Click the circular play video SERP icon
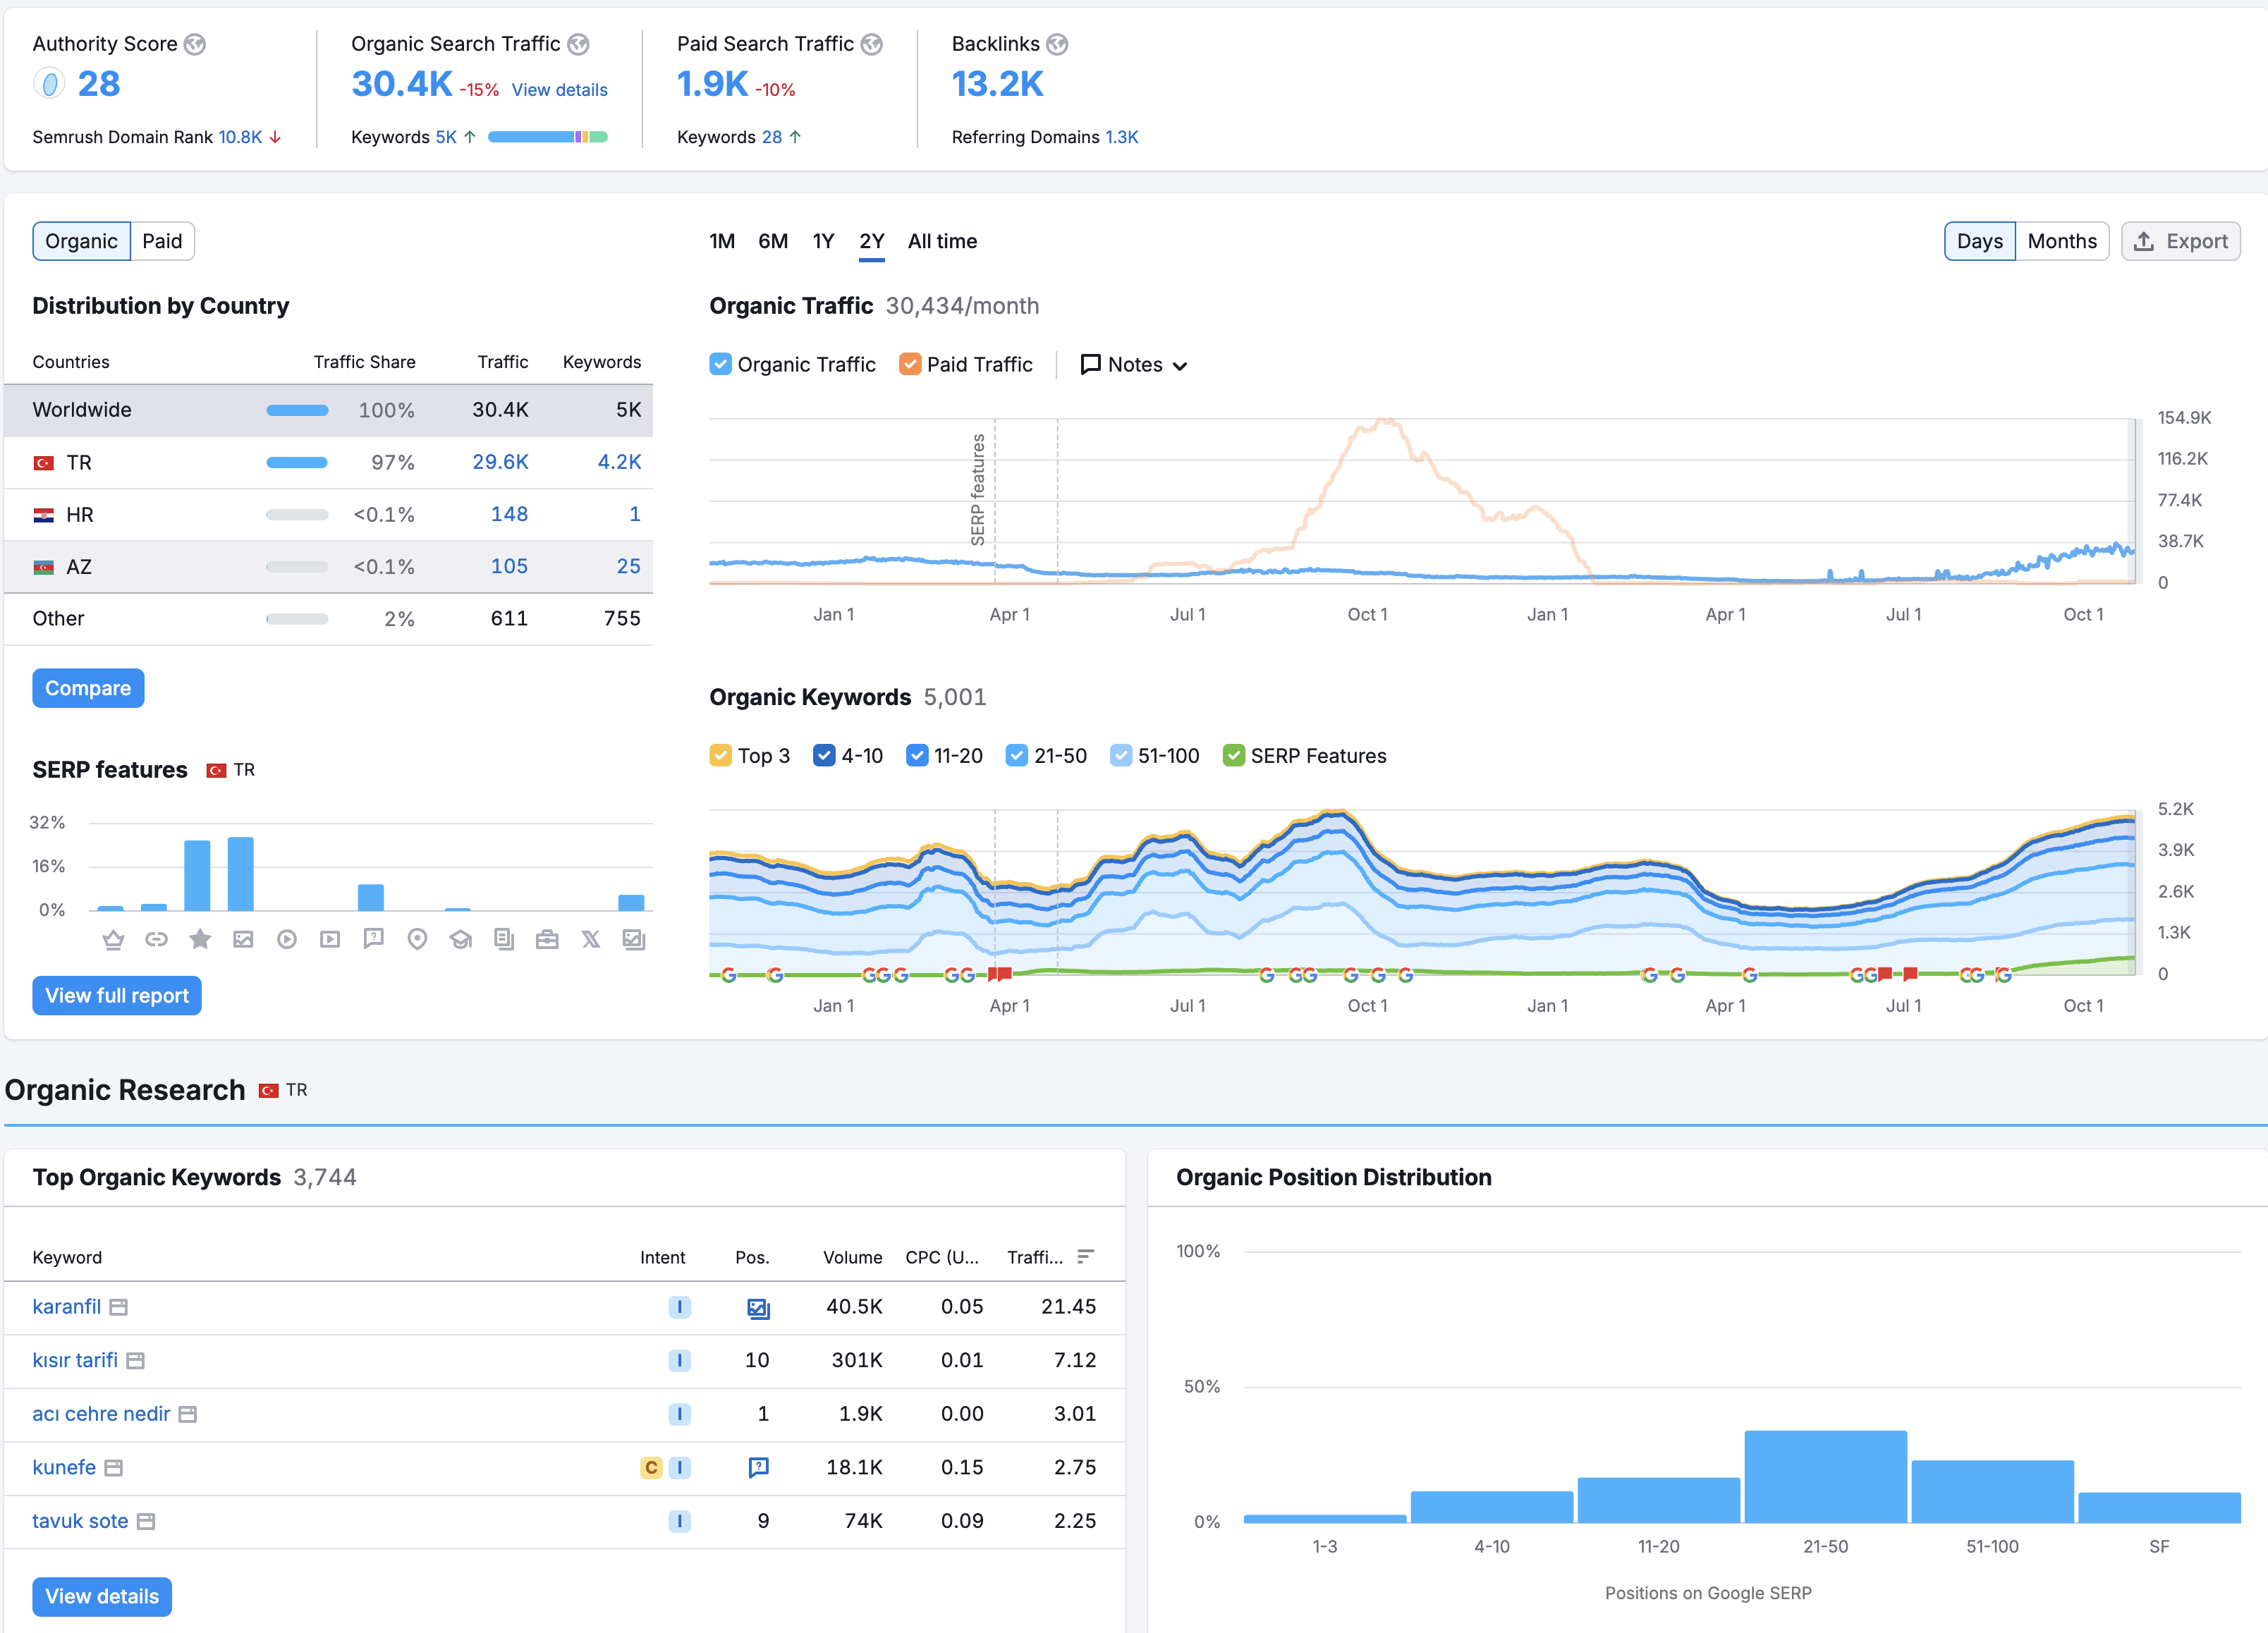 pos(287,939)
